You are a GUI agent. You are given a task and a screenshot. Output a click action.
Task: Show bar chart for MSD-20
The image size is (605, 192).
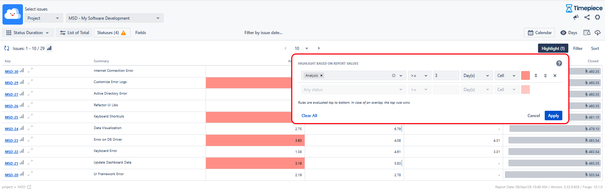(x=22, y=174)
